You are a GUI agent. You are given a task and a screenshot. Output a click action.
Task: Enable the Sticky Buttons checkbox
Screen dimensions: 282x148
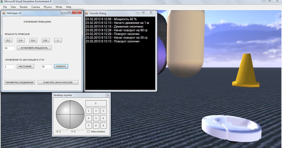point(88,131)
